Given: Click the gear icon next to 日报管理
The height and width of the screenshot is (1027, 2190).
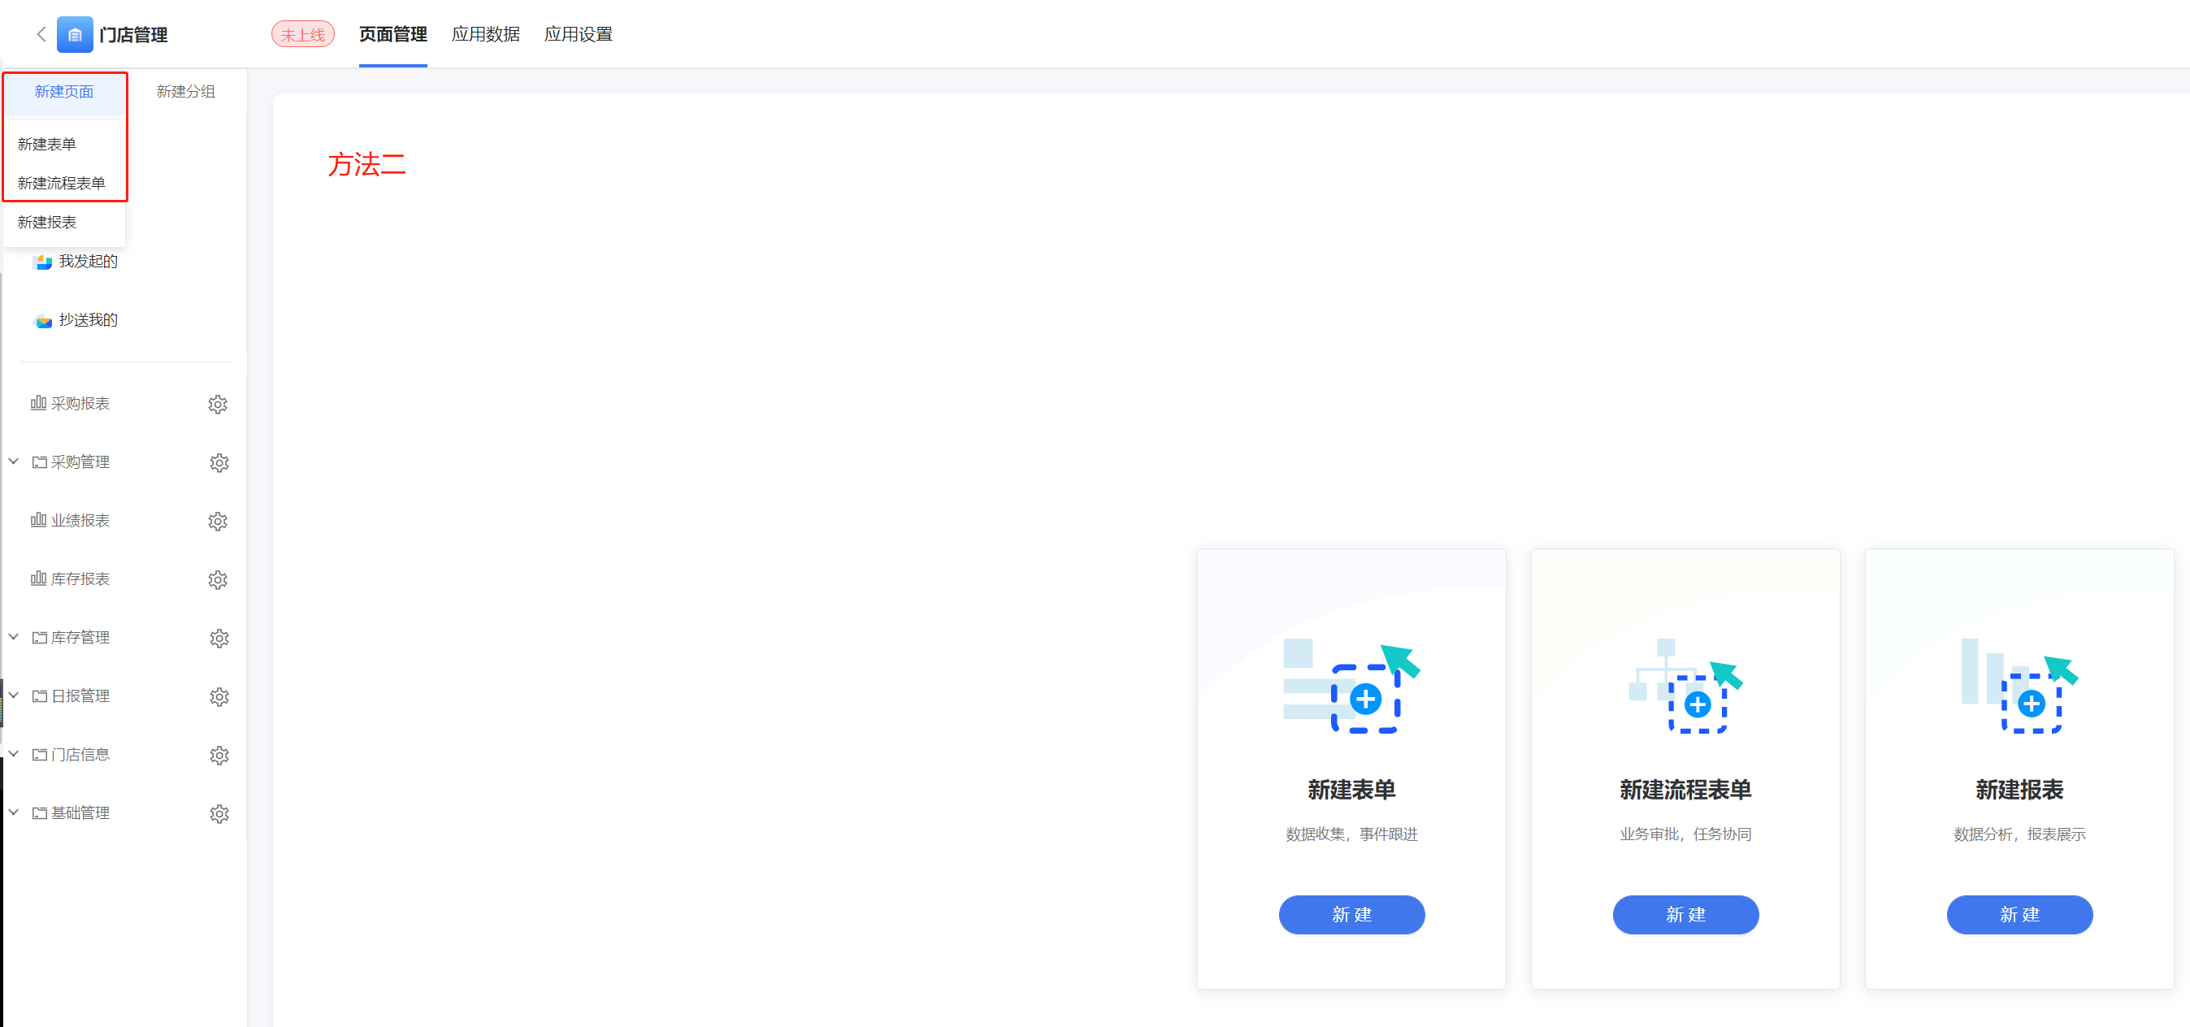Looking at the screenshot, I should [219, 696].
